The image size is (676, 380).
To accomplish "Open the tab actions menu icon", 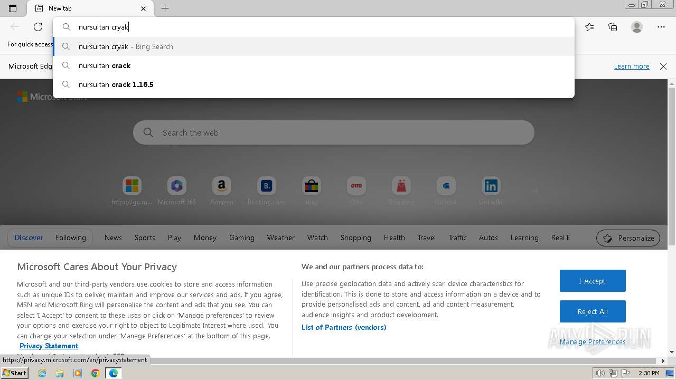I will pos(13,8).
